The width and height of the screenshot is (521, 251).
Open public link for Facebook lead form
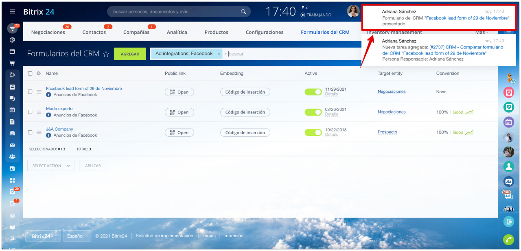180,92
